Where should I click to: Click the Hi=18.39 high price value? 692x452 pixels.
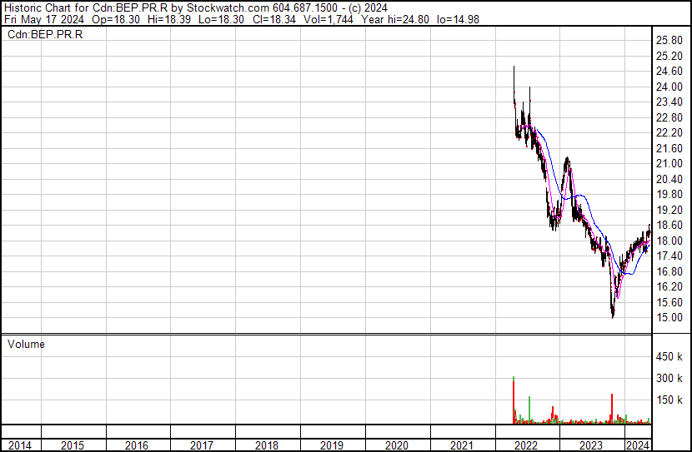pos(169,19)
